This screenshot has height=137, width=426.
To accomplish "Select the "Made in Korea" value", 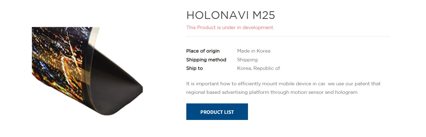I will 254,51.
